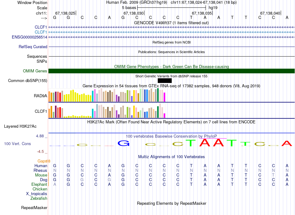Click the 5 bases scale bar
Image resolution: width=295 pixels, height=215 pixels.
coord(172,8)
